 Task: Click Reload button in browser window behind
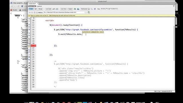[x=18, y=6]
